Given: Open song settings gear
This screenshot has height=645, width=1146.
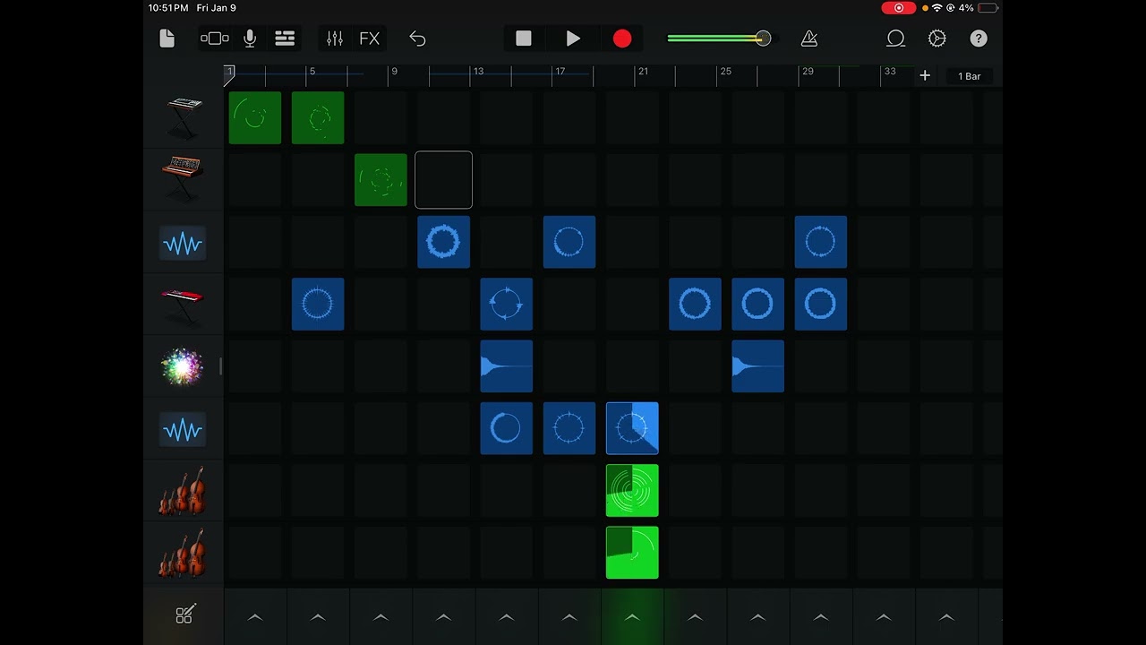Looking at the screenshot, I should pyautogui.click(x=937, y=39).
